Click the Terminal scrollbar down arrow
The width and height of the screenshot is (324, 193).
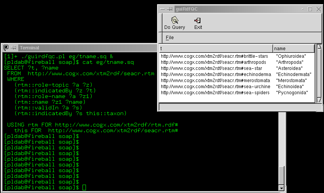[281, 188]
